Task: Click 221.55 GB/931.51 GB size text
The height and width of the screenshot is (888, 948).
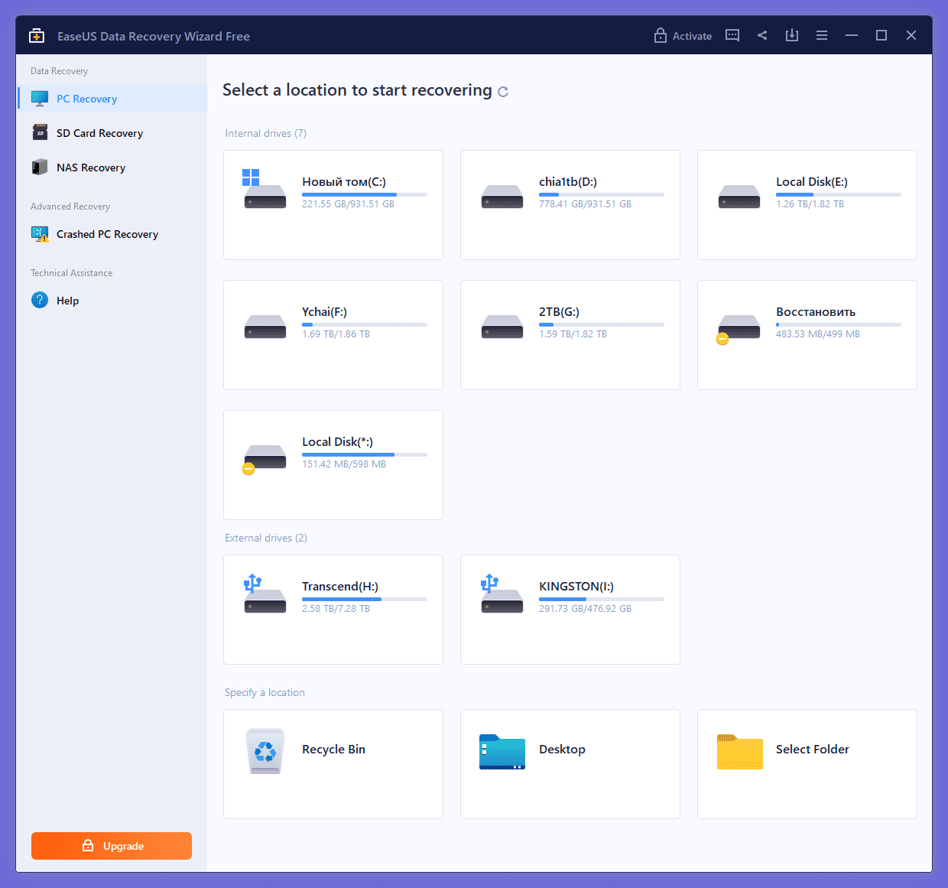Action: click(348, 204)
